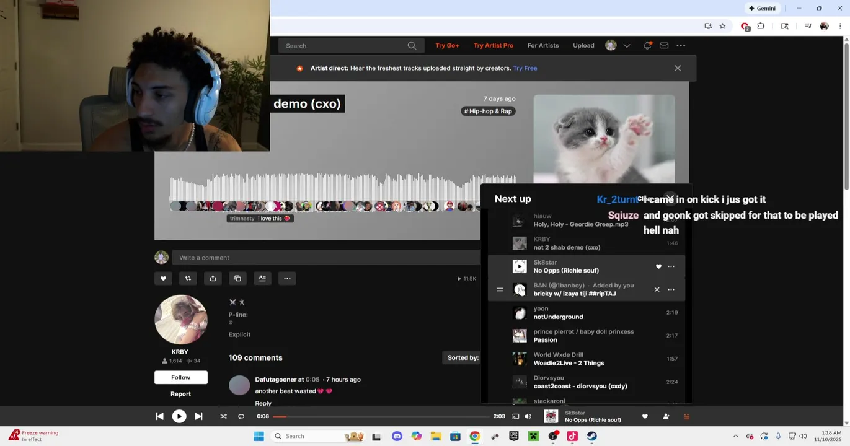Screen dimensions: 850x446
Task: Report this track
Action: pos(181,394)
